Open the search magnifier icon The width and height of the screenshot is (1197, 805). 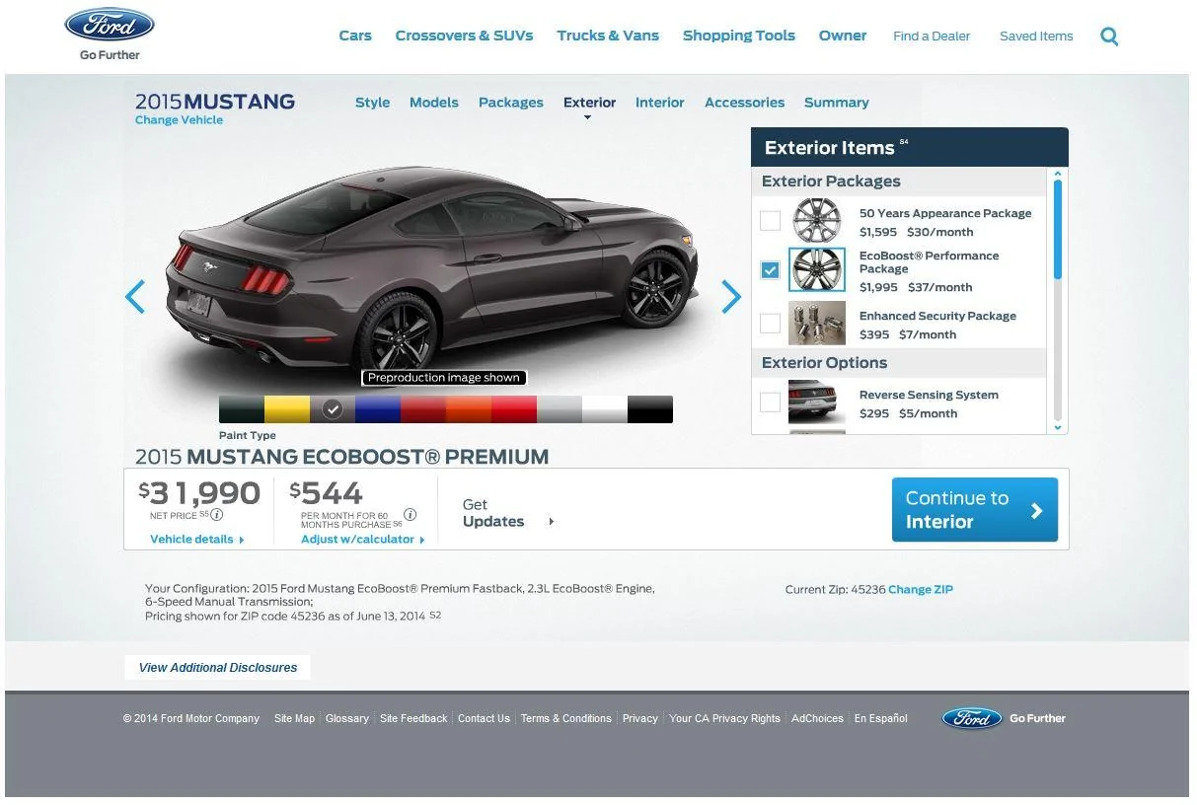1109,37
